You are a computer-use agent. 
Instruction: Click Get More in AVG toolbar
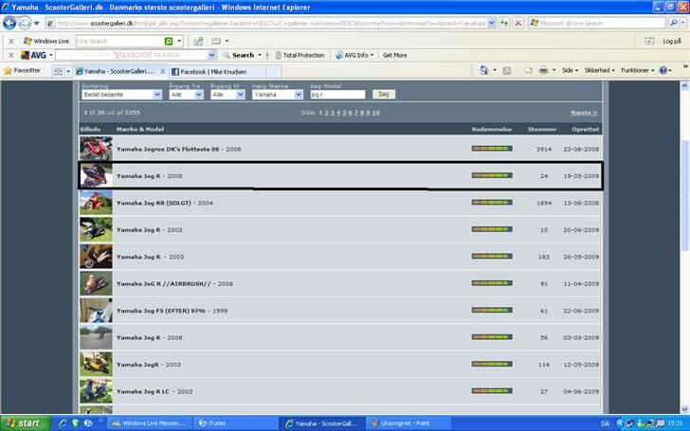[394, 55]
